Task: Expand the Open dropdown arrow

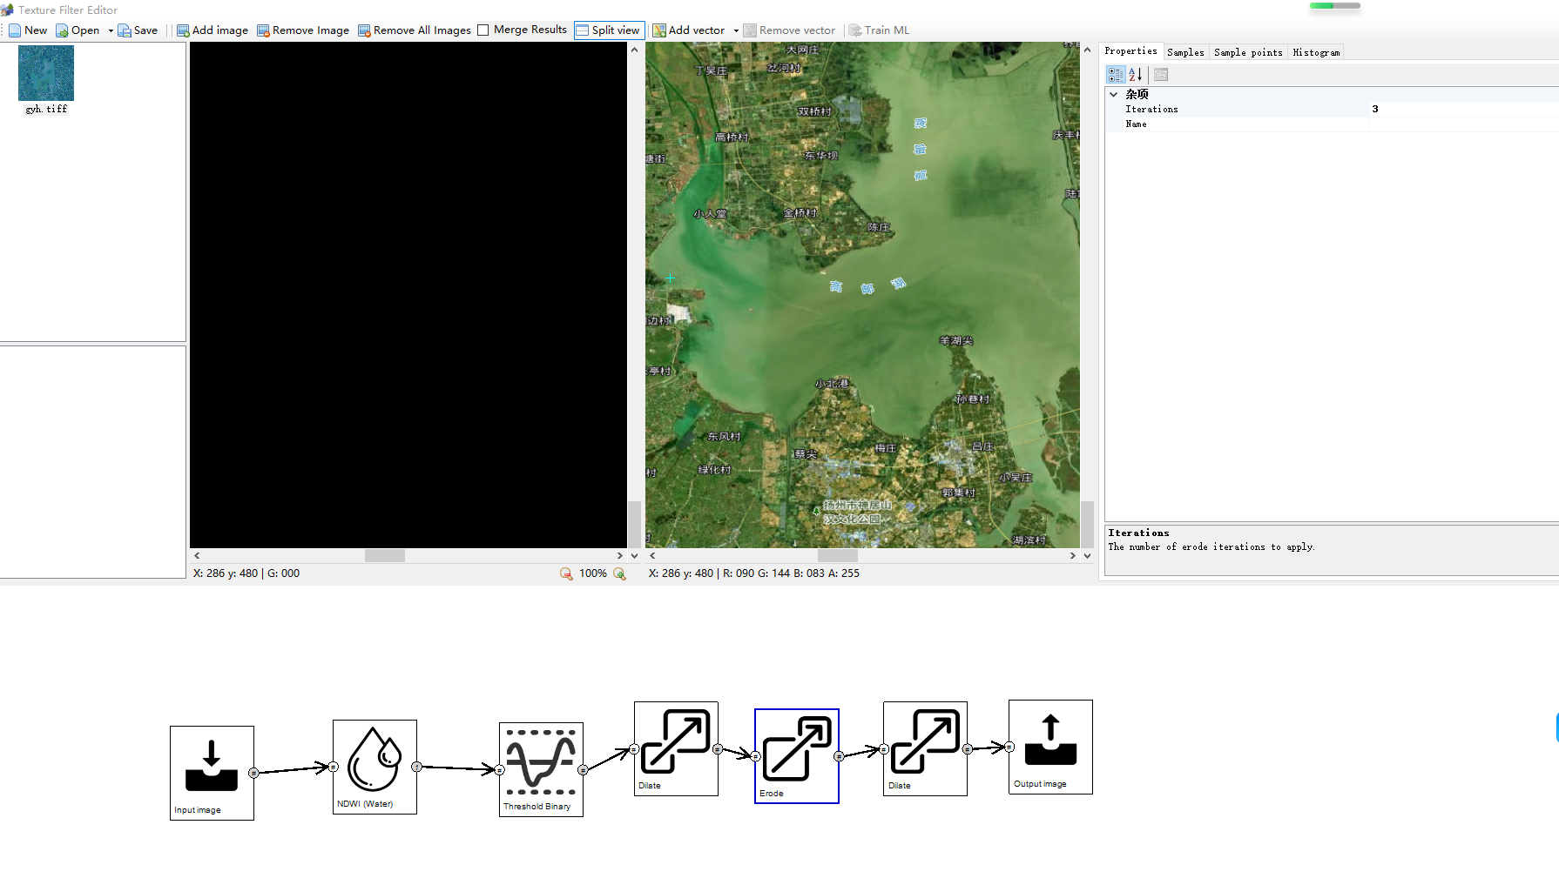Action: tap(111, 30)
